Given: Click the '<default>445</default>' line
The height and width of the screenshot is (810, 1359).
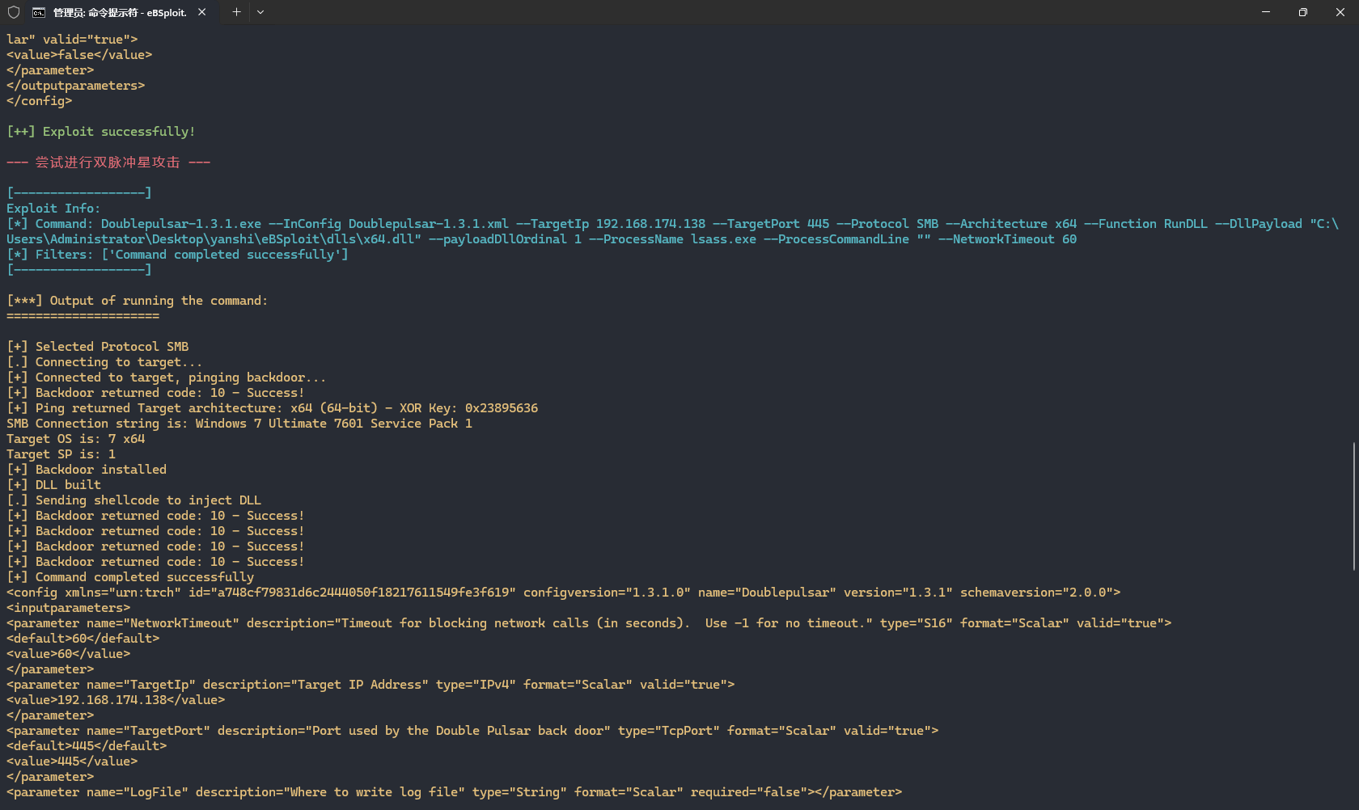Looking at the screenshot, I should point(87,746).
